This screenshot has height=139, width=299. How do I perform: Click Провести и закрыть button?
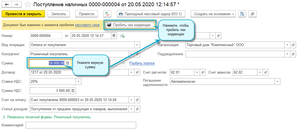pos(23,14)
